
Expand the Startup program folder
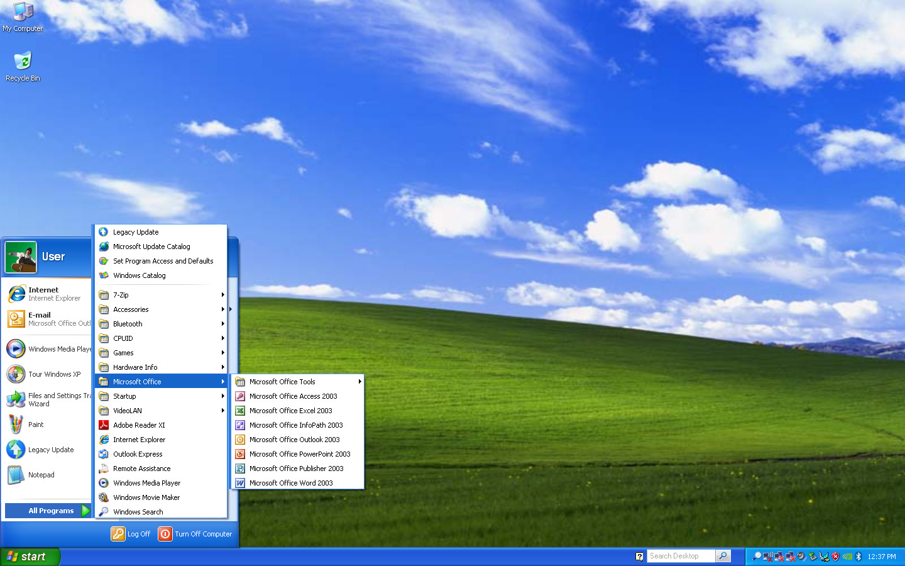[x=161, y=396]
